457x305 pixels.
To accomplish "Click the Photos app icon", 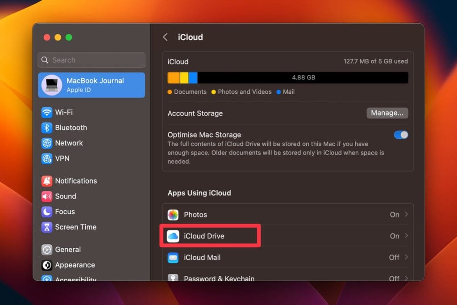I will tap(173, 215).
